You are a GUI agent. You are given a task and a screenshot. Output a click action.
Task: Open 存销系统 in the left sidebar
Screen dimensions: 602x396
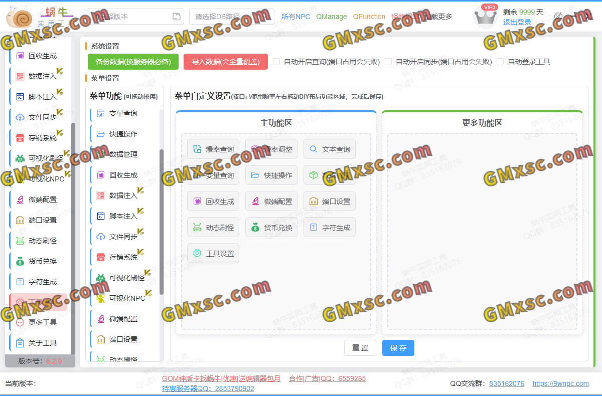pos(38,138)
